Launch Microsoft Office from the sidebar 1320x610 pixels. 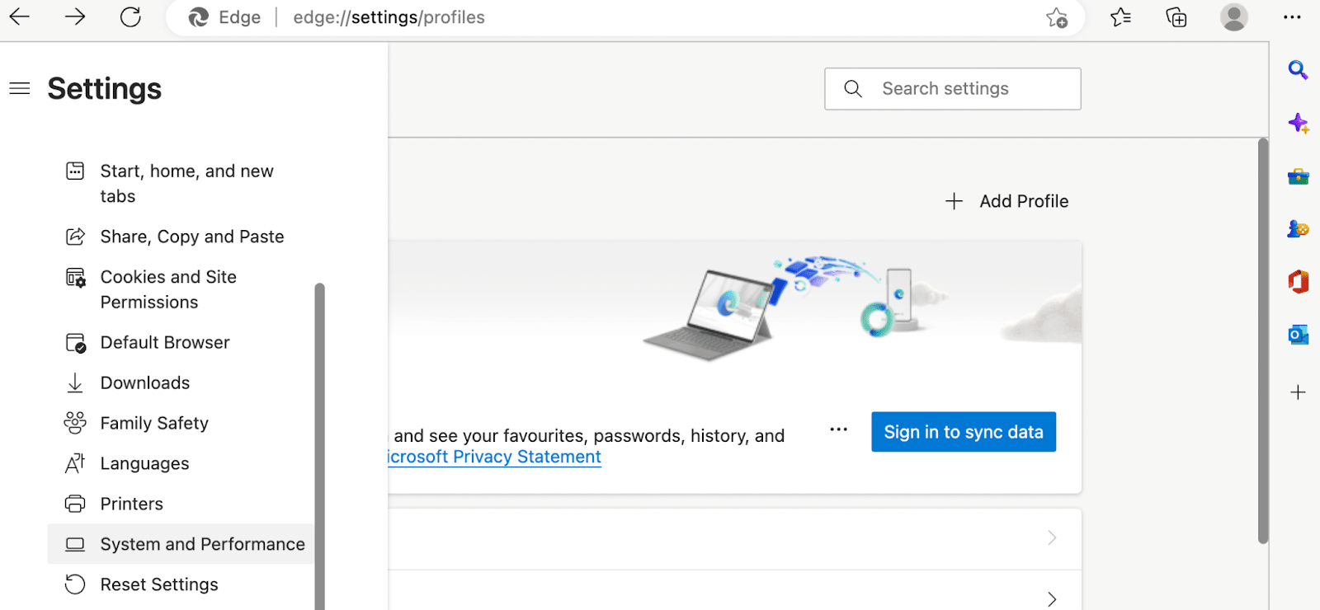click(x=1298, y=282)
